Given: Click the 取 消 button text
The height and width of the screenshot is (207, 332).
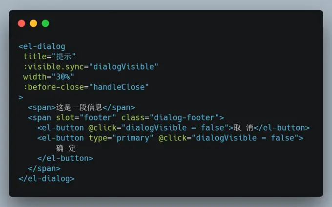Looking at the screenshot, I should [x=244, y=128].
